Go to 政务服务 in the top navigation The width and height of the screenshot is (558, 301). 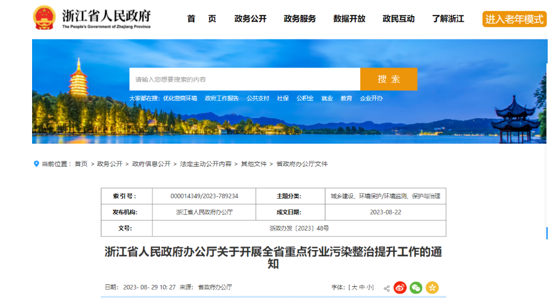300,19
